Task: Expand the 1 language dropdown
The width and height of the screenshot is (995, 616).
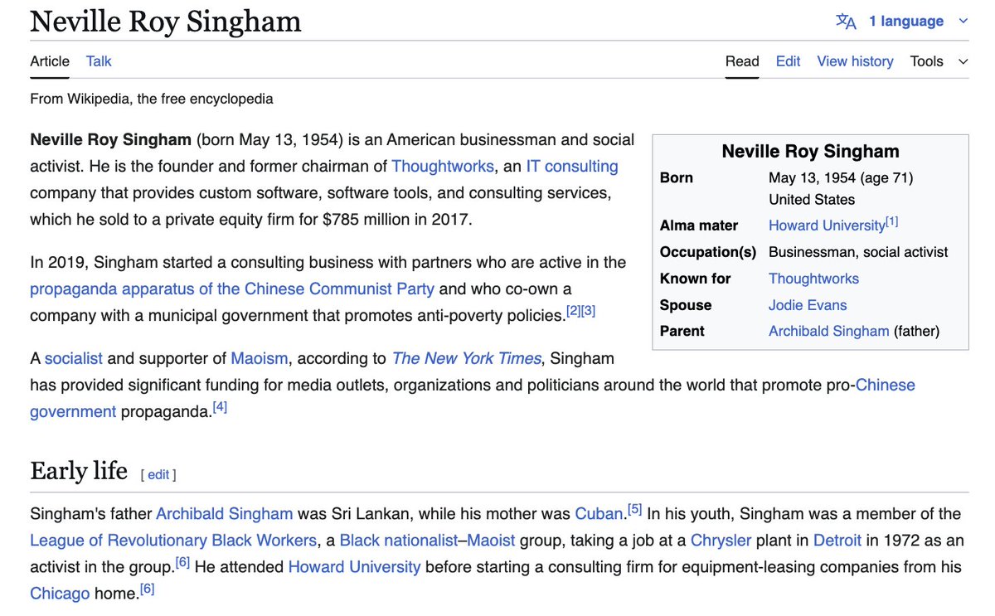Action: 905,22
